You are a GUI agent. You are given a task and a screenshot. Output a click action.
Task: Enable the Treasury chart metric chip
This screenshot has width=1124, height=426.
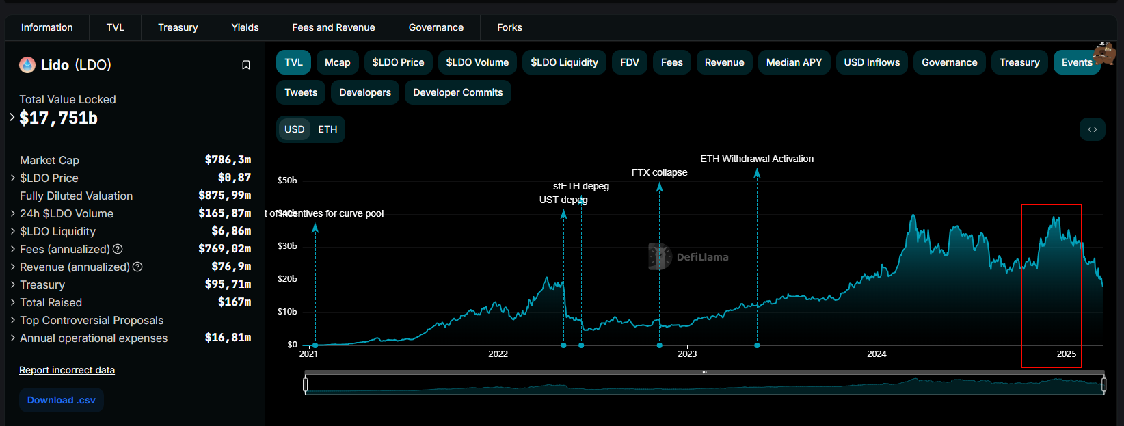pyautogui.click(x=1019, y=62)
